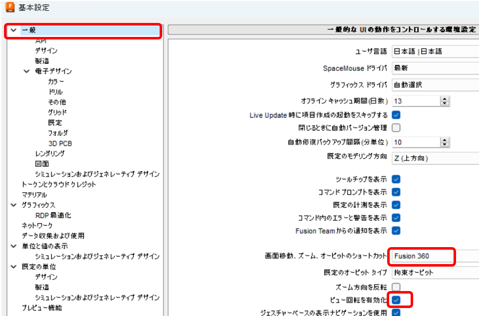Open 図面 settings
Viewport: 479px width, 316px height.
pos(42,164)
